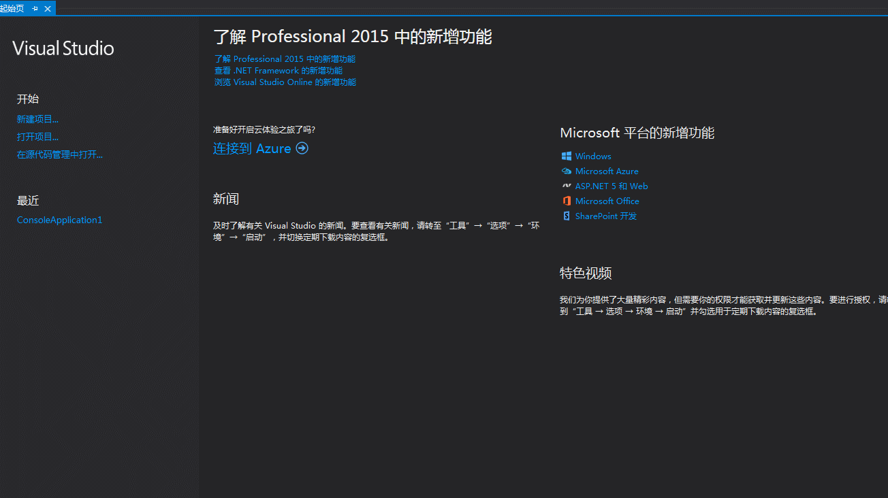Click 在源代码管理中打开... link
This screenshot has width=888, height=498.
pos(60,154)
